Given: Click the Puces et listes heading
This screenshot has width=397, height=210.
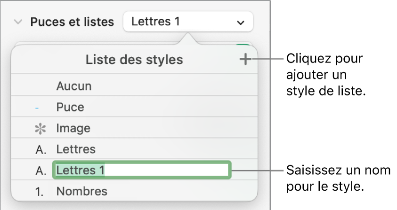Looking at the screenshot, I should (x=72, y=22).
